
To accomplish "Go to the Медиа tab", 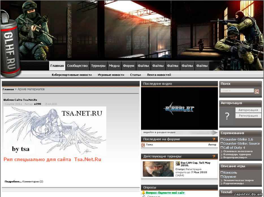I will [114, 66].
